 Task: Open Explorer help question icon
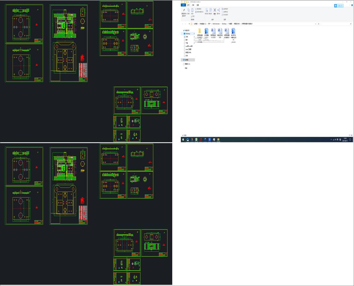(352, 5)
